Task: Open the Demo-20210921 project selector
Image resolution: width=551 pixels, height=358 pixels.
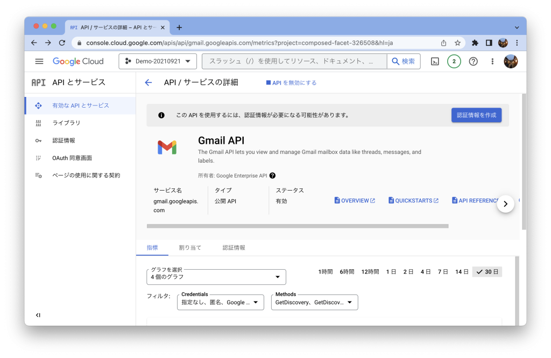Action: click(158, 61)
